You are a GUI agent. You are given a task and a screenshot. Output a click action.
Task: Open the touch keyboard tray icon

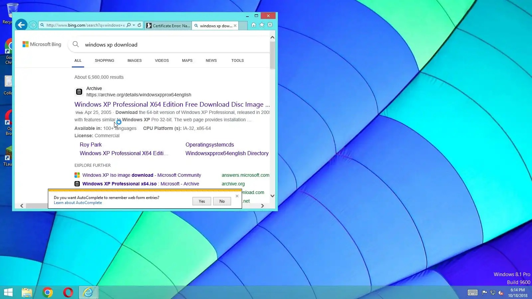[472, 293]
